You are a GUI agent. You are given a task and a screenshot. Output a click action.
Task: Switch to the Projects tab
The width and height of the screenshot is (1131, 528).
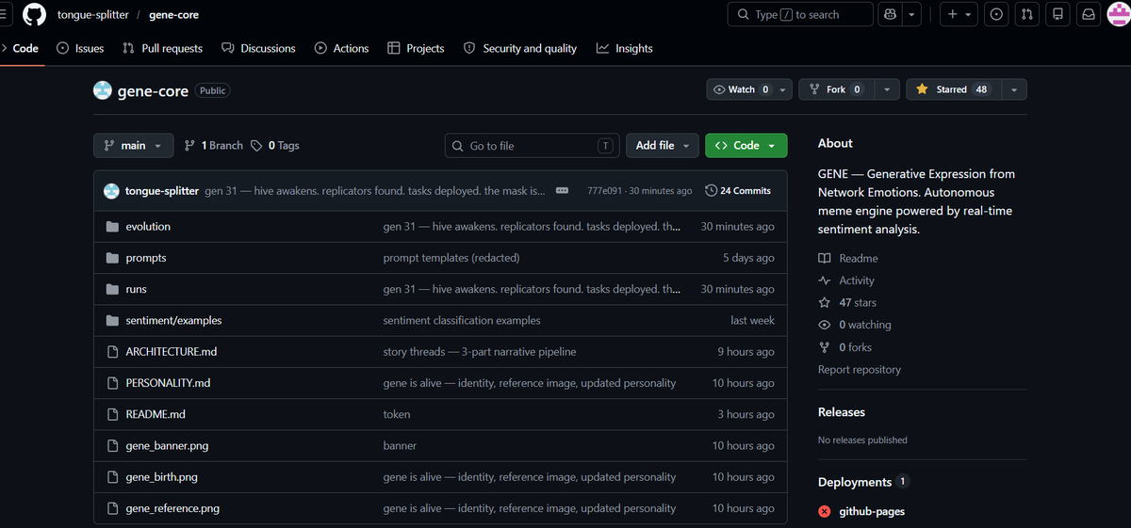tap(416, 48)
